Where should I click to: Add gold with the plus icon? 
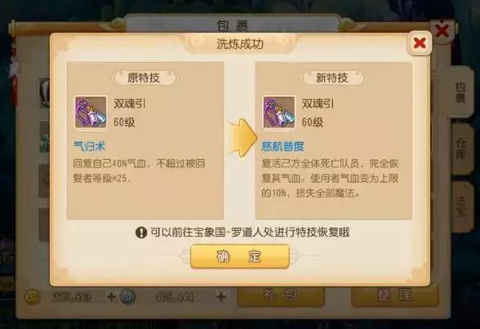point(110,296)
